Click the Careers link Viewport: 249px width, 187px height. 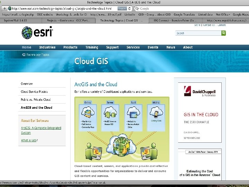point(222,25)
